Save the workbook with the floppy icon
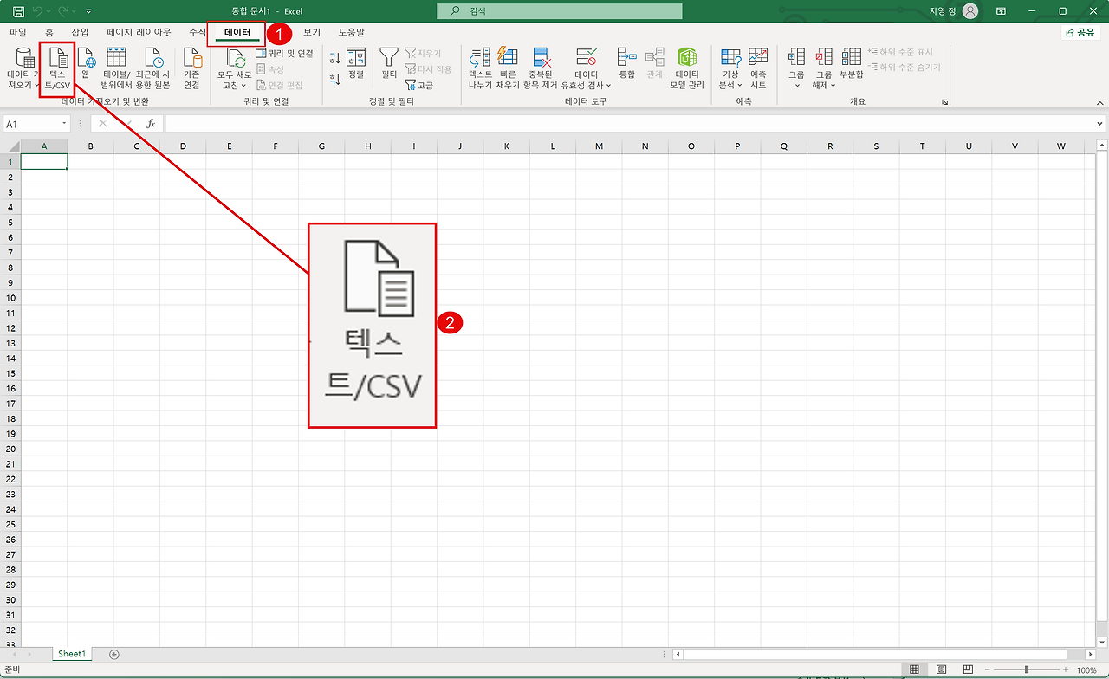 [x=16, y=10]
